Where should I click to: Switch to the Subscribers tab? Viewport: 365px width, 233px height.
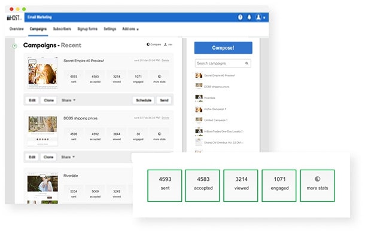pyautogui.click(x=62, y=29)
